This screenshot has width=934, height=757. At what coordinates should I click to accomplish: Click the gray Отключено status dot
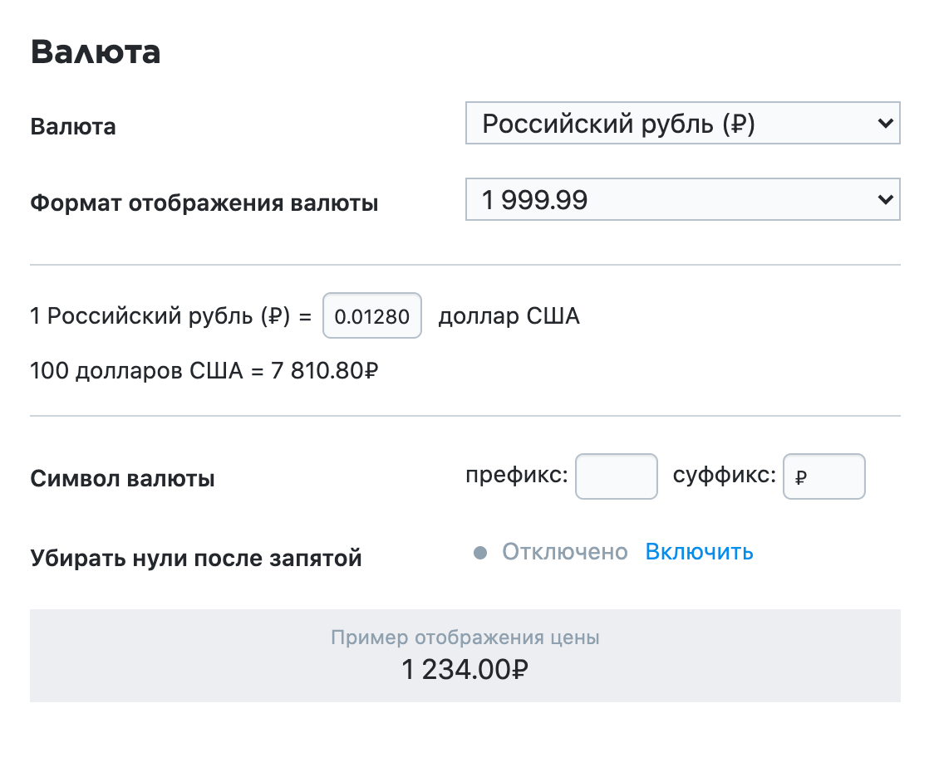point(480,553)
